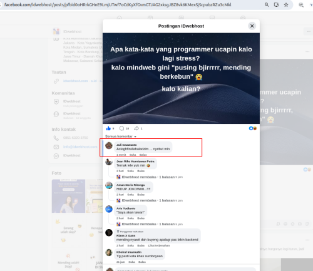Click Lihat terjemahan on the nyawit comment

coord(159,245)
